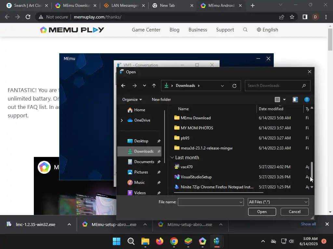Go up one folder level in Open dialog
Viewport: 333px width, 249px height.
click(154, 86)
